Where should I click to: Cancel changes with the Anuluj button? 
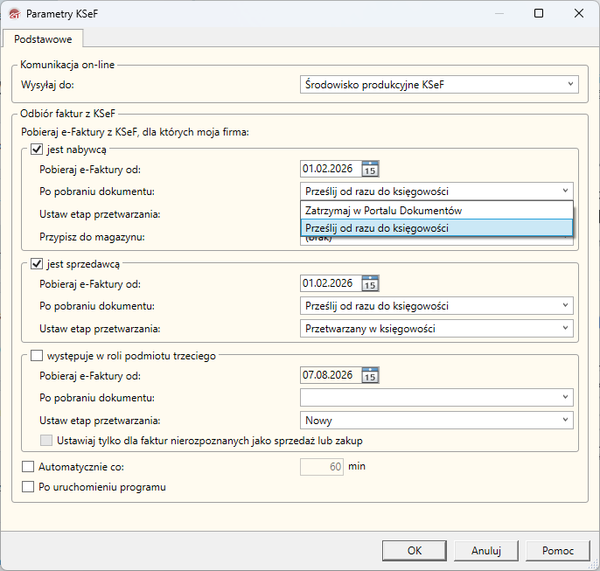pos(486,551)
